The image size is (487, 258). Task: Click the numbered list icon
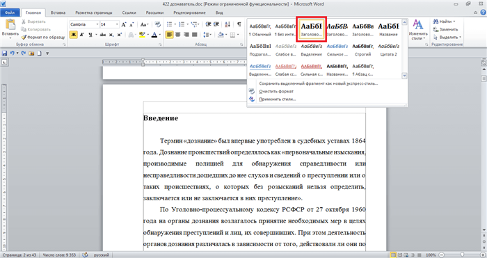[x=182, y=24]
